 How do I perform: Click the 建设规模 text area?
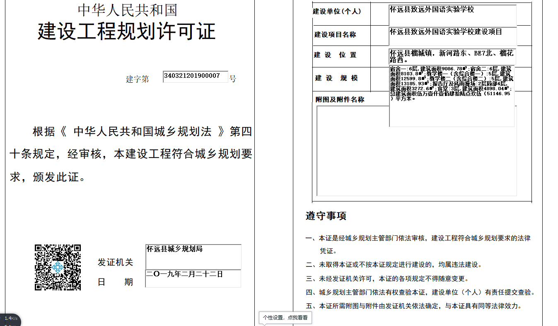[x=452, y=96]
